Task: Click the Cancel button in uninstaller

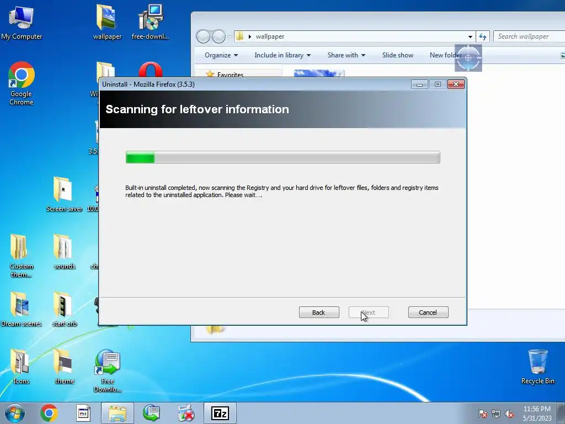Action: pos(428,312)
